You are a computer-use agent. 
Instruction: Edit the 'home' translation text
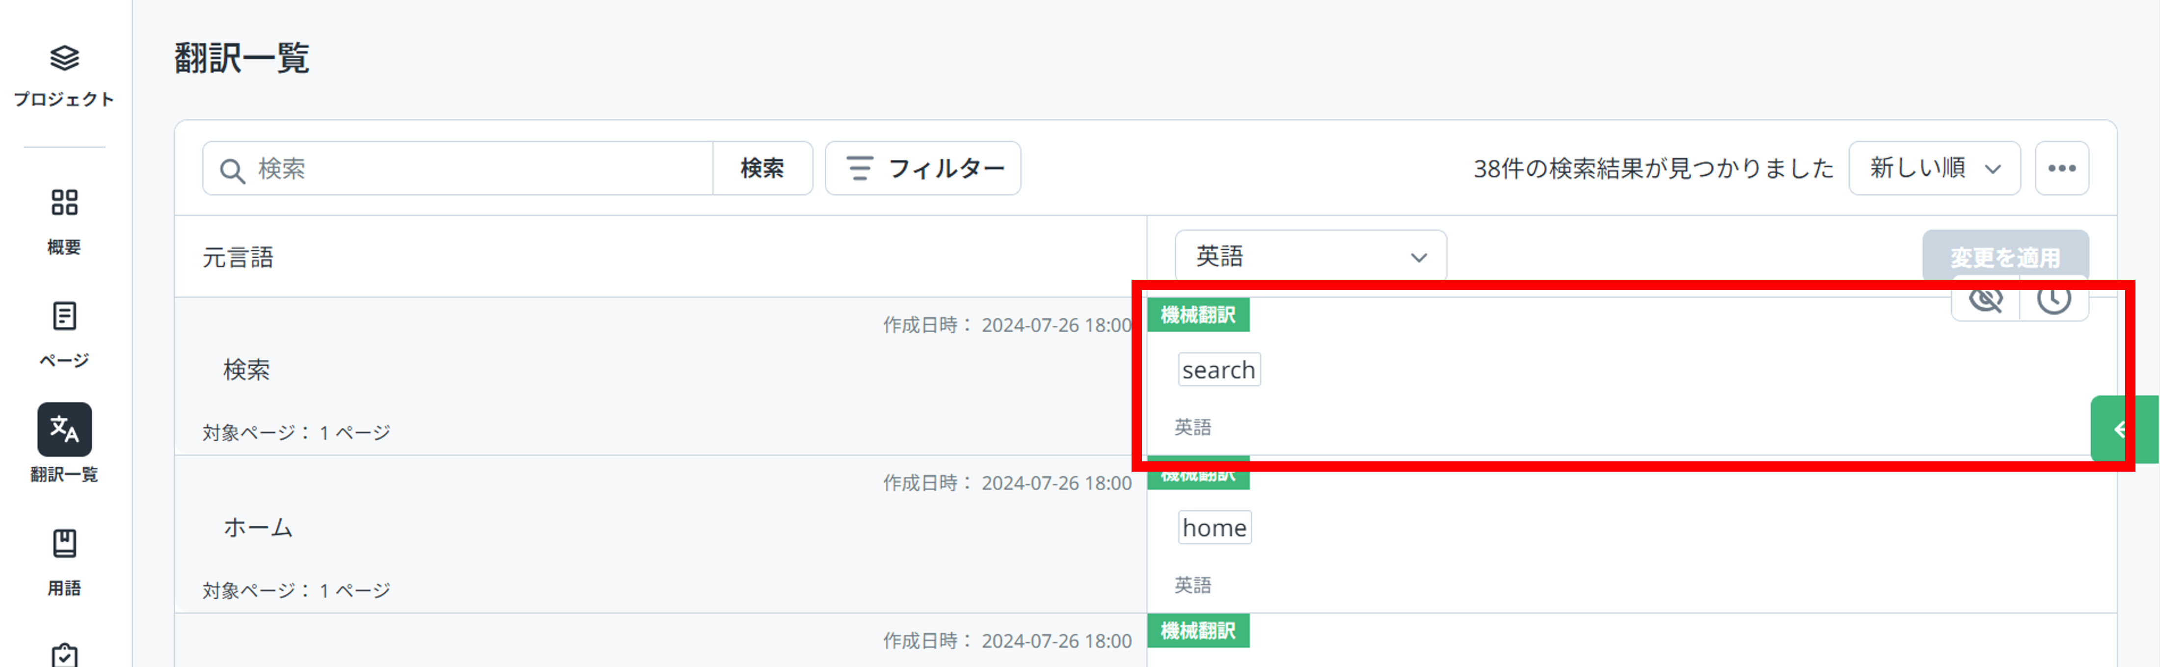[1215, 528]
